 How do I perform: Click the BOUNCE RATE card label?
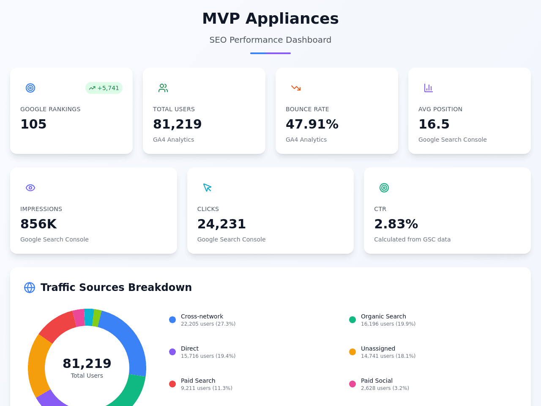point(307,109)
